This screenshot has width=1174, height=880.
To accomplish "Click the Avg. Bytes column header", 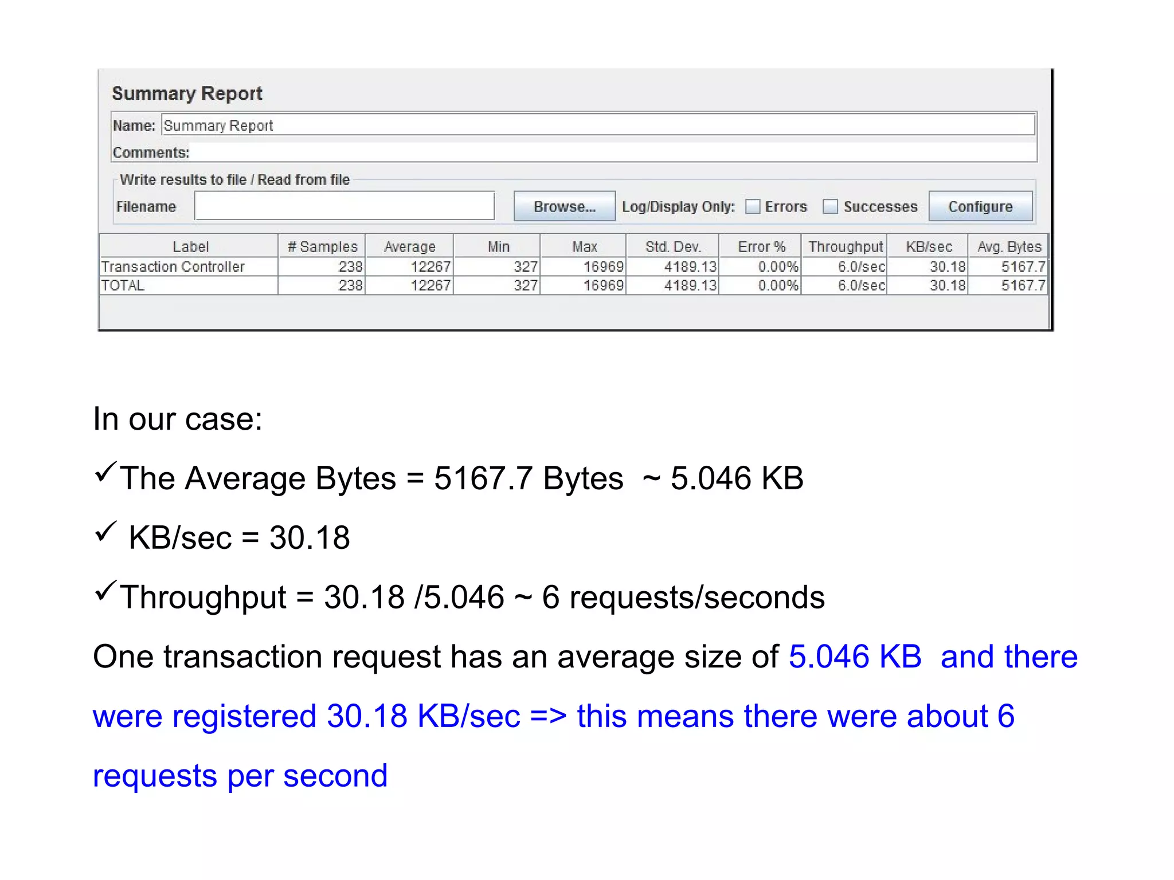I will coord(1008,246).
